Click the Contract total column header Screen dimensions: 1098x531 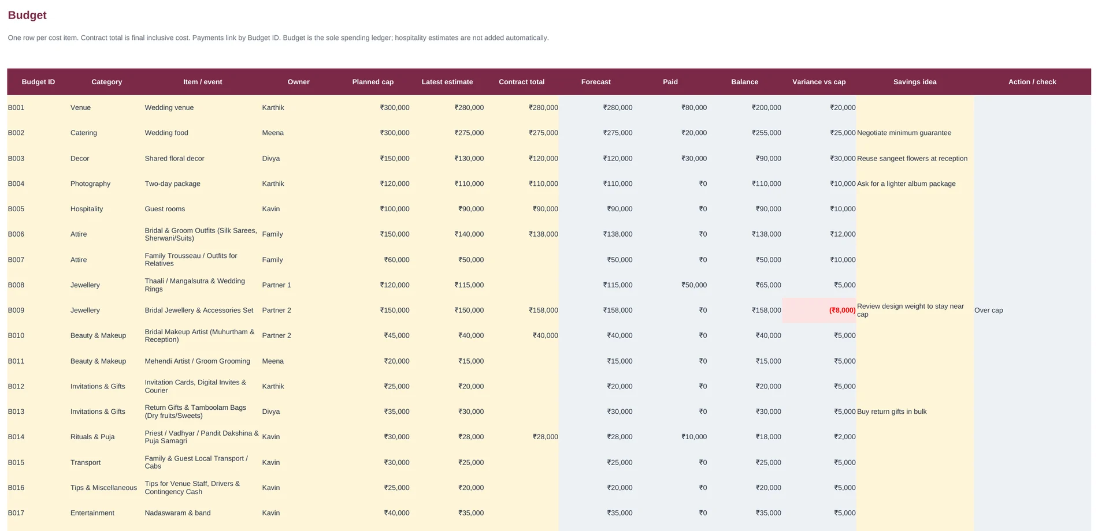pos(522,82)
